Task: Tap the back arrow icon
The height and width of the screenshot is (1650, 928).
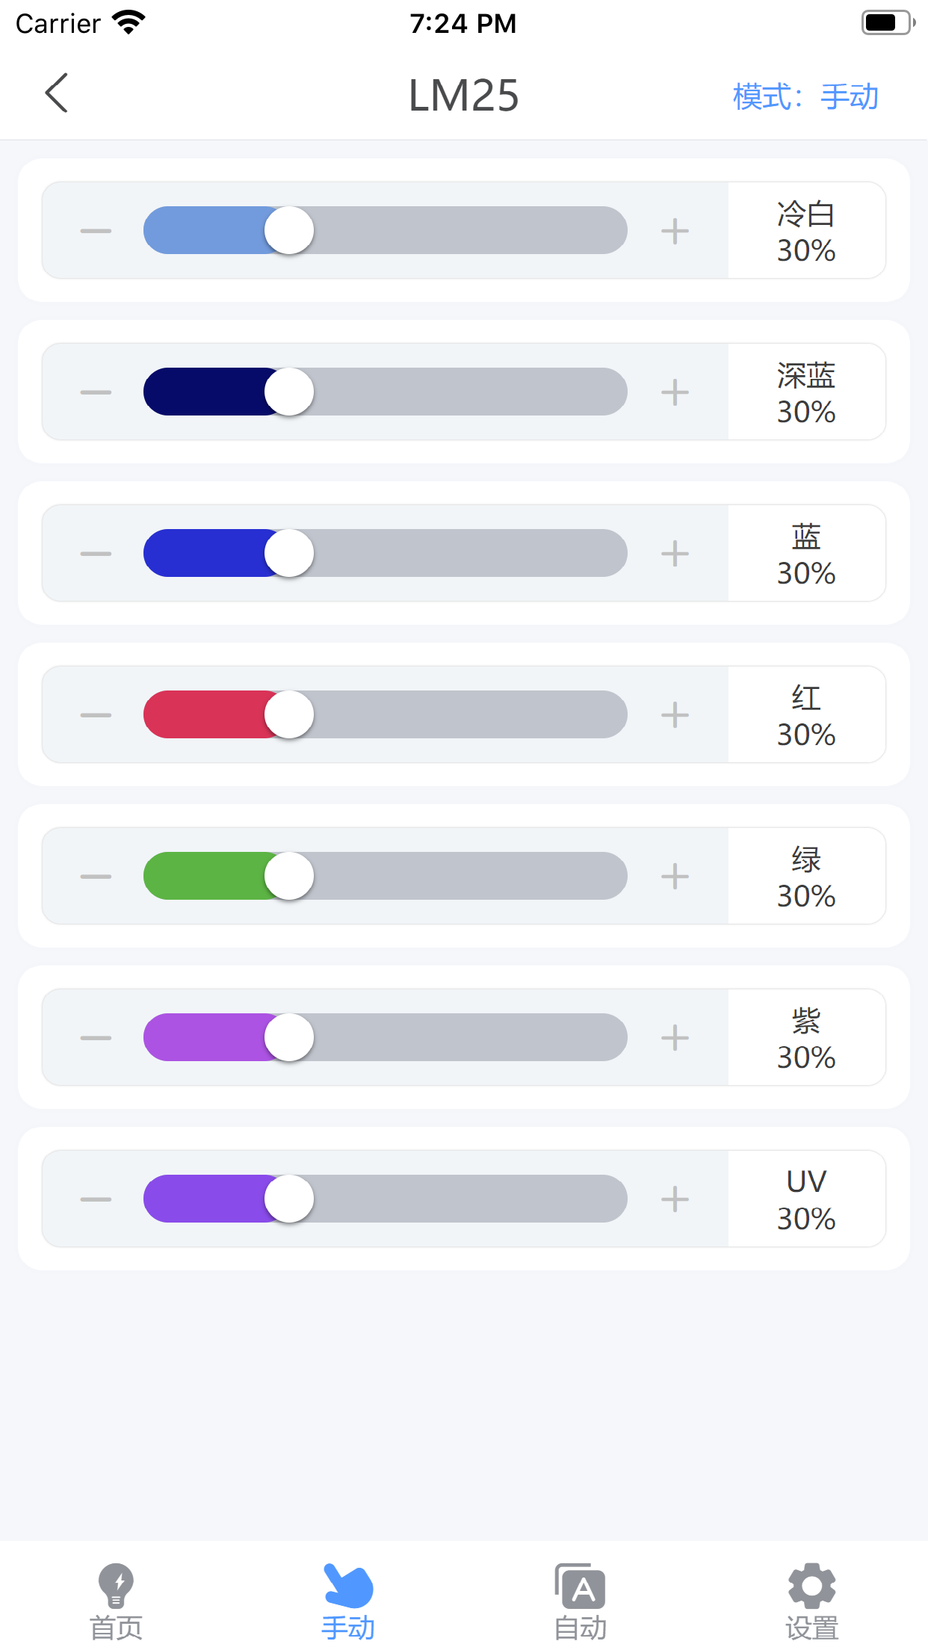Action: [x=57, y=93]
